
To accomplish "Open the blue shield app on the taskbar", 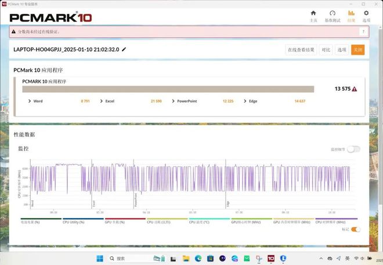I will tap(283, 259).
